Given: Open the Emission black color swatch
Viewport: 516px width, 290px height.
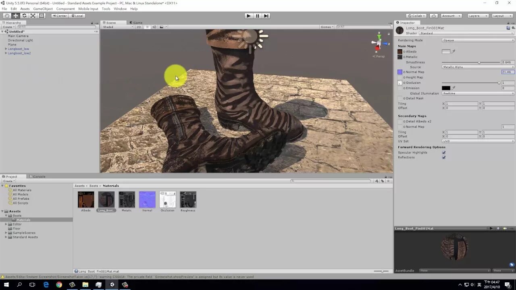Looking at the screenshot, I should [x=446, y=88].
